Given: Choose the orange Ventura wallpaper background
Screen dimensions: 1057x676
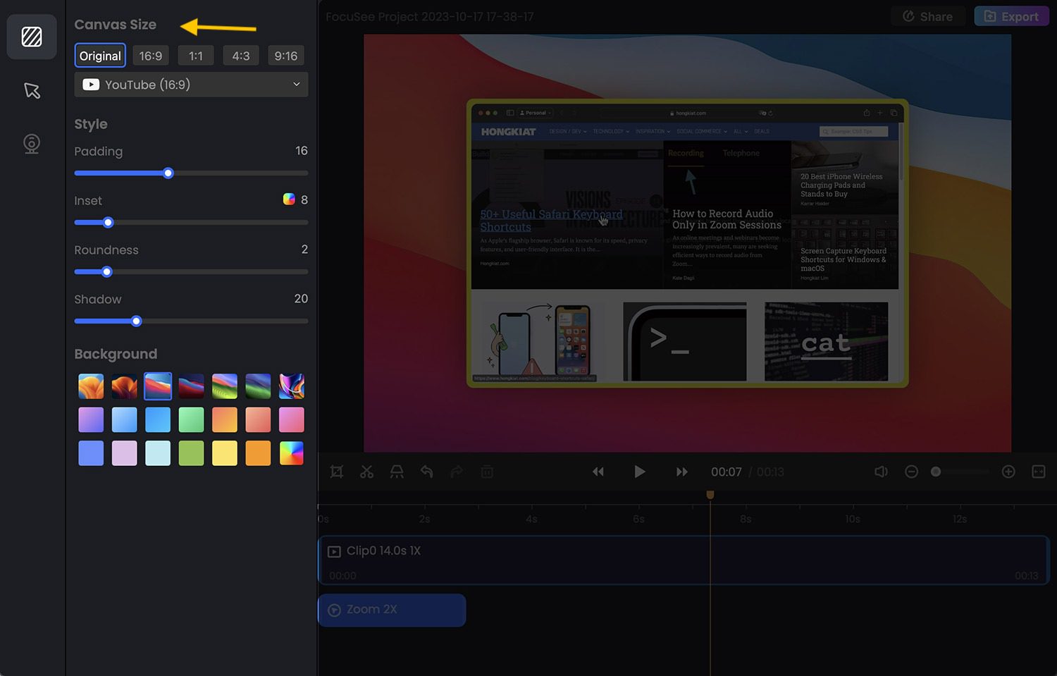Looking at the screenshot, I should pyautogui.click(x=91, y=386).
